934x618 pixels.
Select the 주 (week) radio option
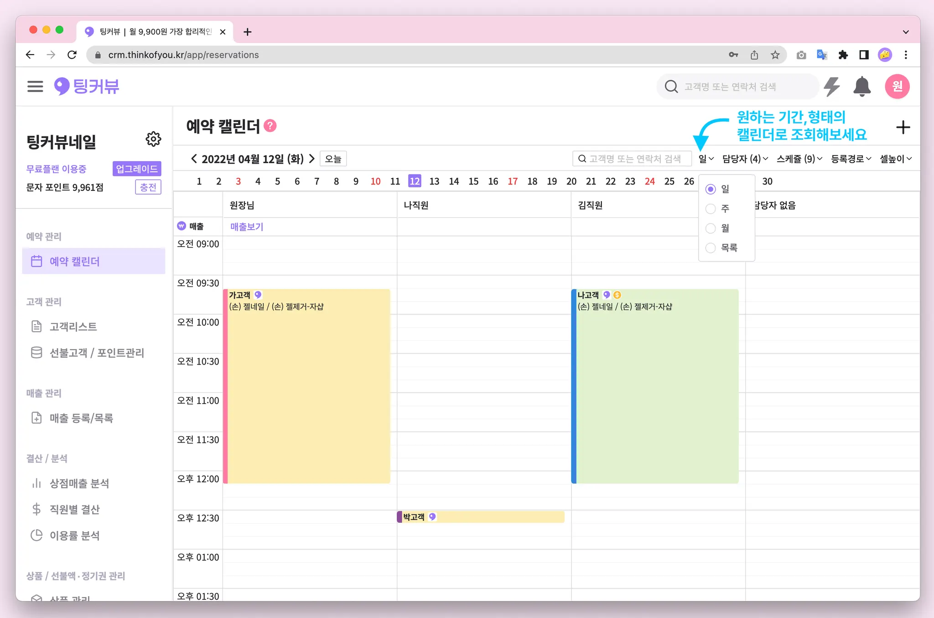coord(711,209)
